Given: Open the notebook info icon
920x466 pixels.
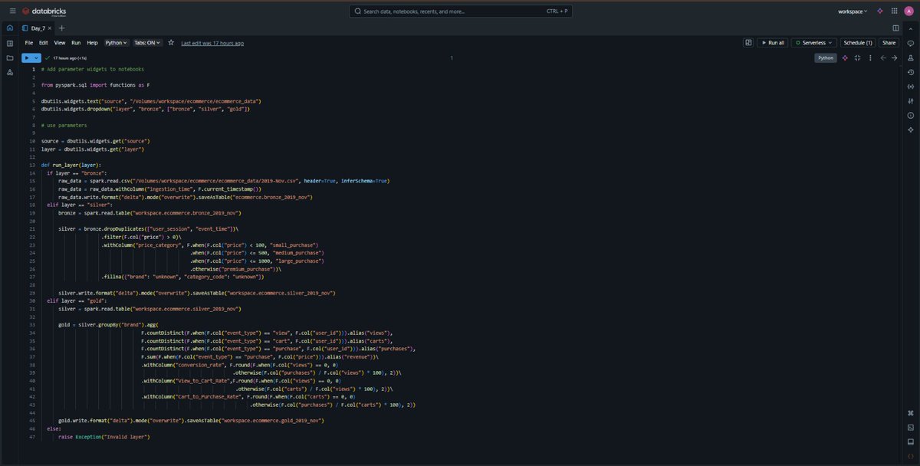Looking at the screenshot, I should coord(910,115).
